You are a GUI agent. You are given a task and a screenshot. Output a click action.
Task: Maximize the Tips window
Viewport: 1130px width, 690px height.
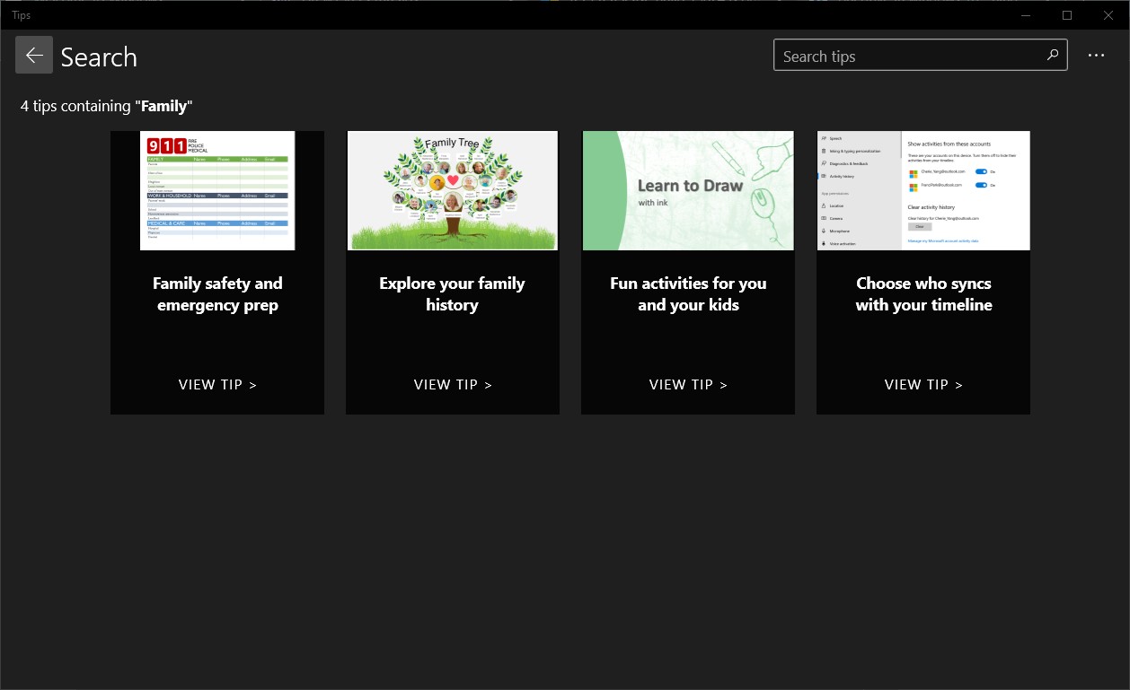pos(1067,15)
